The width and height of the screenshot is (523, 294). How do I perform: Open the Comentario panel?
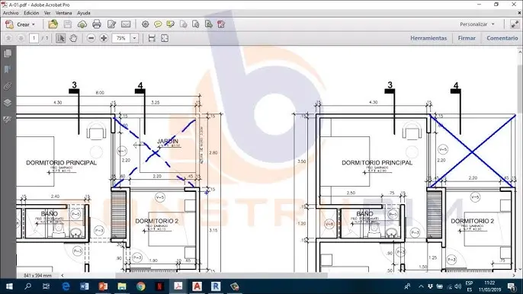(502, 38)
